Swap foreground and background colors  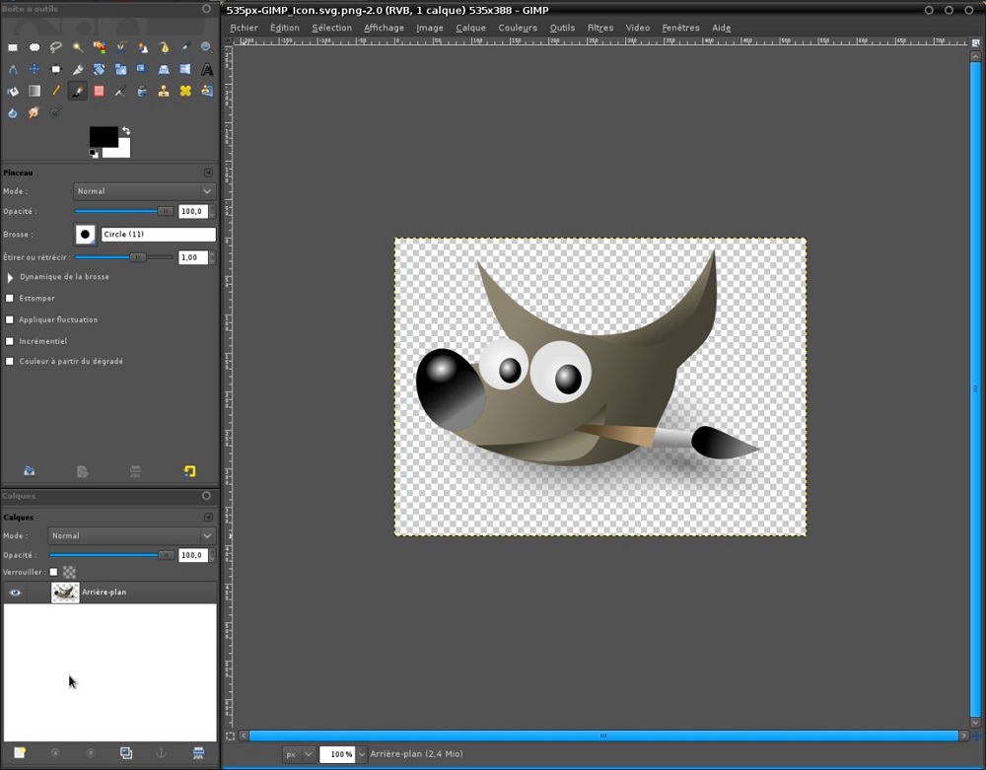tap(126, 129)
